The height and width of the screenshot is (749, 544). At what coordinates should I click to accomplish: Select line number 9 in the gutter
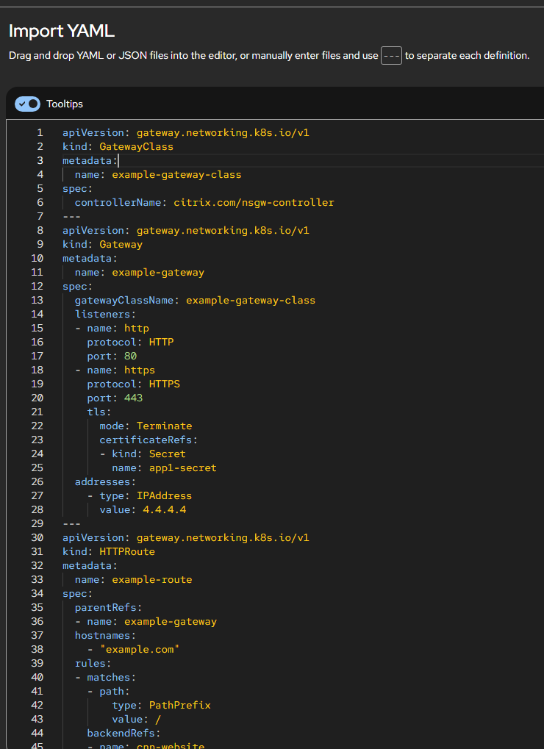point(40,244)
